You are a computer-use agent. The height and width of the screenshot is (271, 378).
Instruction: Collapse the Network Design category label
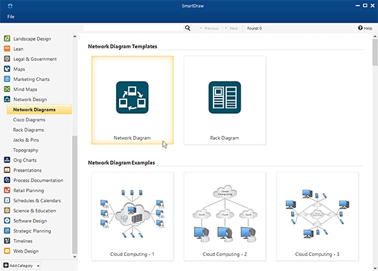tap(30, 99)
